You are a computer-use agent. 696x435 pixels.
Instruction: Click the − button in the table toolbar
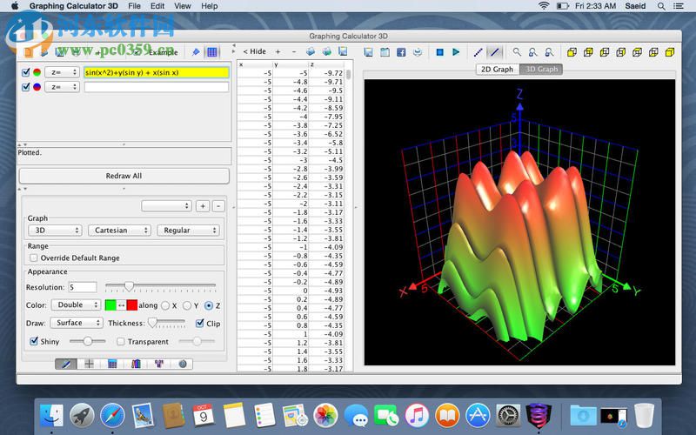pos(294,52)
